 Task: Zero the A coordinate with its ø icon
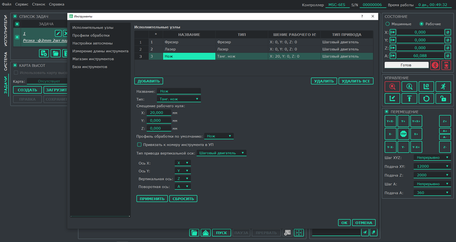(x=448, y=56)
